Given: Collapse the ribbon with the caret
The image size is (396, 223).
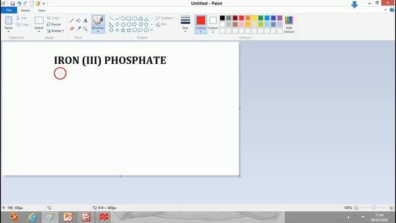Looking at the screenshot, I should pos(385,10).
